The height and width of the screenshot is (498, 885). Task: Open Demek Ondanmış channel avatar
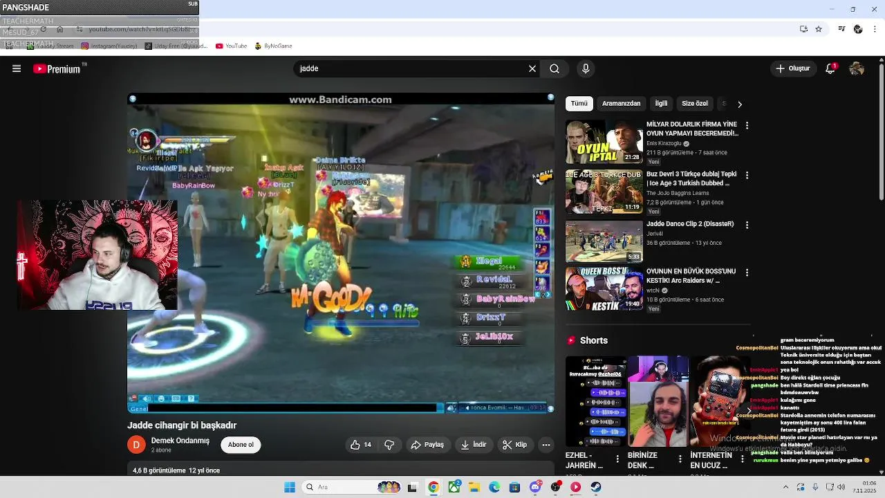click(x=136, y=445)
